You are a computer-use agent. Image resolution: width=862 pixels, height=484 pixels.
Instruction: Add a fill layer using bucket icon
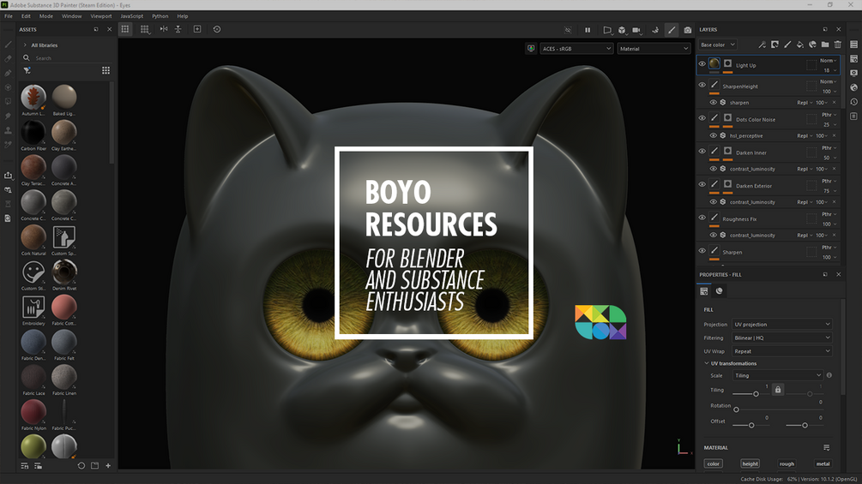coord(800,45)
